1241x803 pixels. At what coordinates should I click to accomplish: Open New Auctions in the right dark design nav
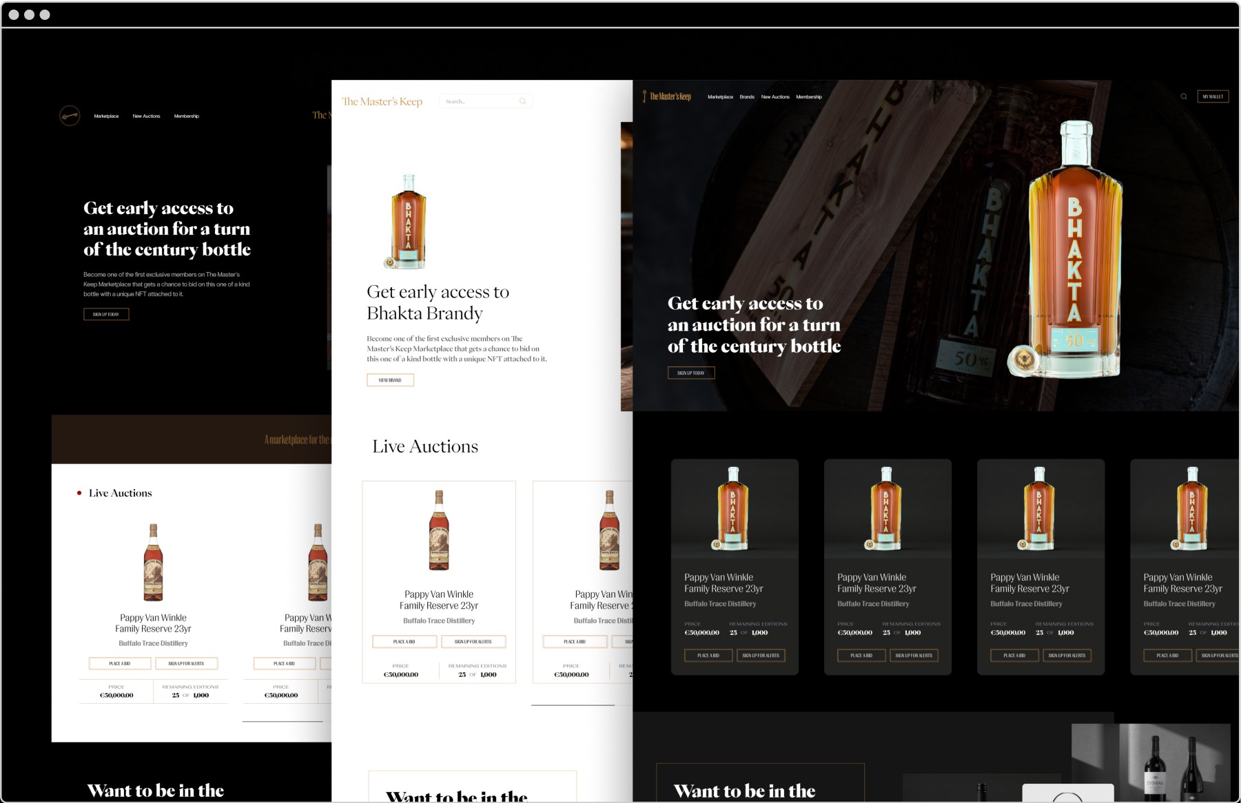(775, 97)
